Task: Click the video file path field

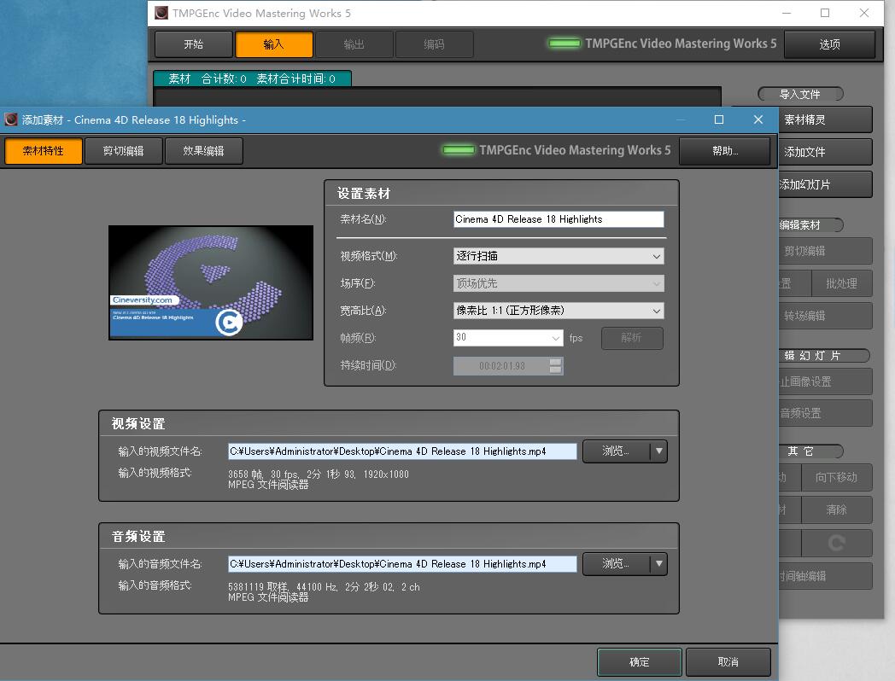Action: point(402,451)
